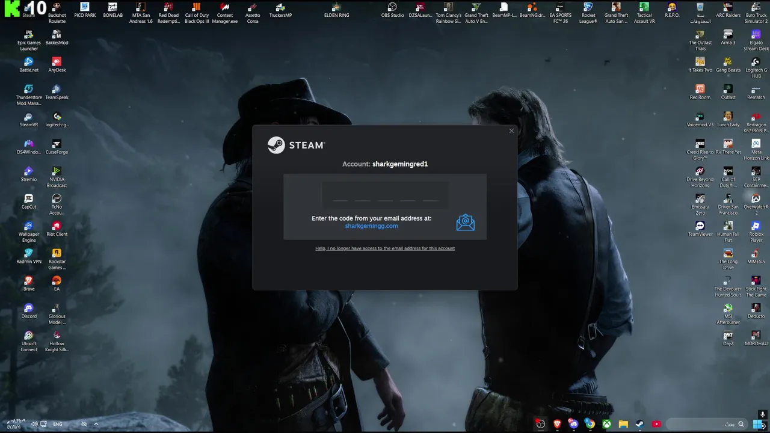Select the AnyDesk desktop icon

click(x=57, y=64)
